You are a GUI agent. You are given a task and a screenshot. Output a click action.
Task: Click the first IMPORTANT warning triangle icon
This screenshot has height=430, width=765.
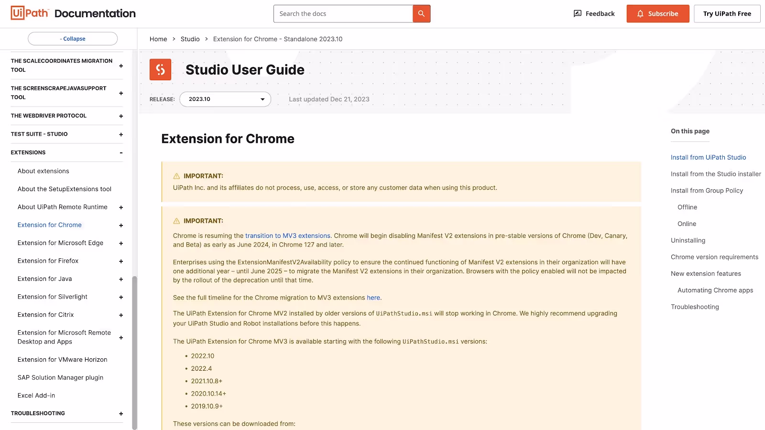coord(176,176)
